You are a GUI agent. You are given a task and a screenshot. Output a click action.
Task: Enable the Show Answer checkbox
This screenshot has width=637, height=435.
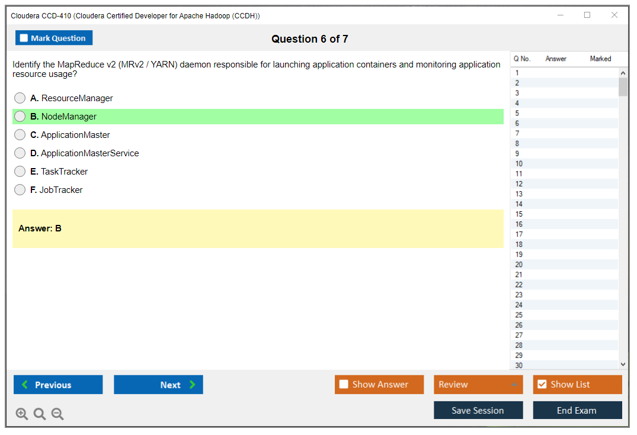(x=344, y=385)
